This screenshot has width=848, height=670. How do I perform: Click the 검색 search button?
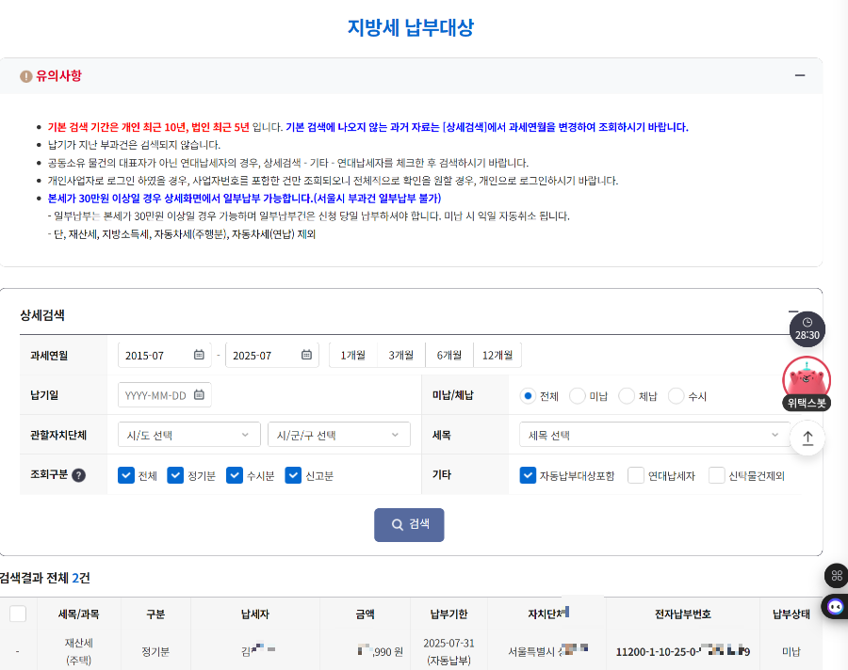click(408, 525)
